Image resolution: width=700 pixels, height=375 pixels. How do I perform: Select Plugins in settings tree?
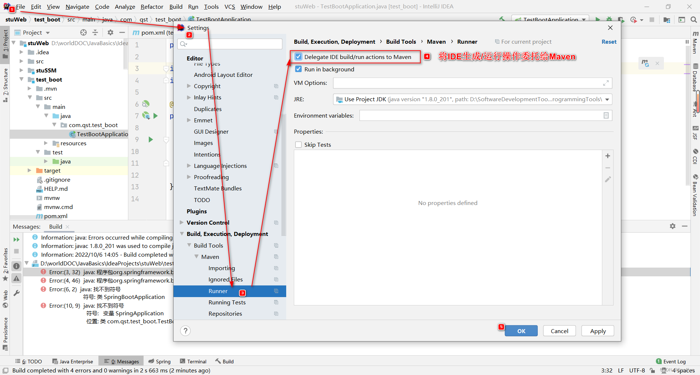[x=197, y=211]
